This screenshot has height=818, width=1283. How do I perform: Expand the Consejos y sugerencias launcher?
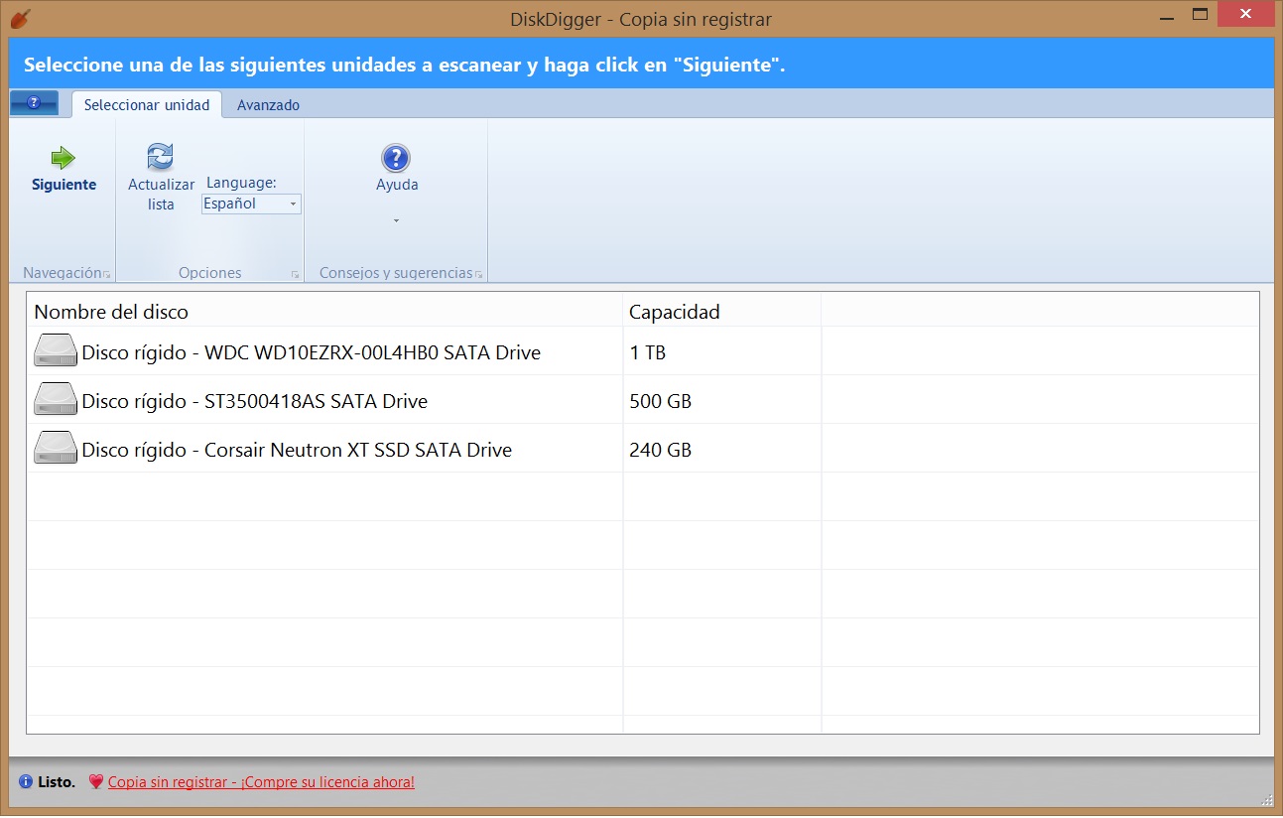[x=478, y=274]
